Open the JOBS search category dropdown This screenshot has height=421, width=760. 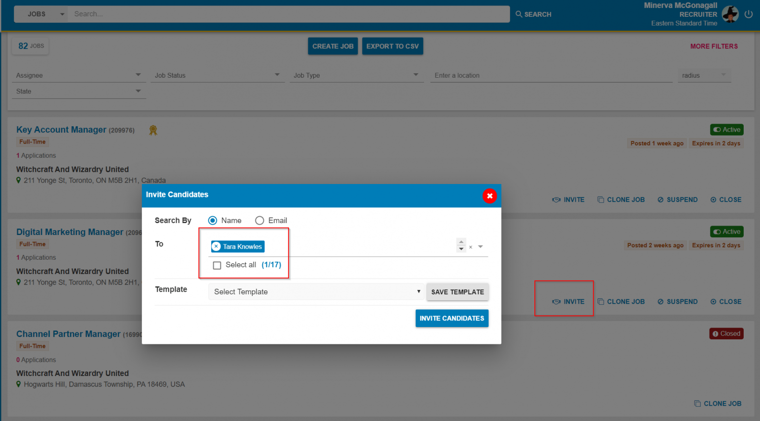click(41, 14)
